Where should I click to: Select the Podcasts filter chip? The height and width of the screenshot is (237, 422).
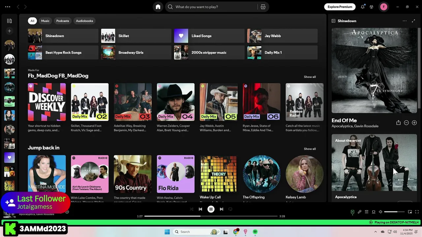coord(63,21)
